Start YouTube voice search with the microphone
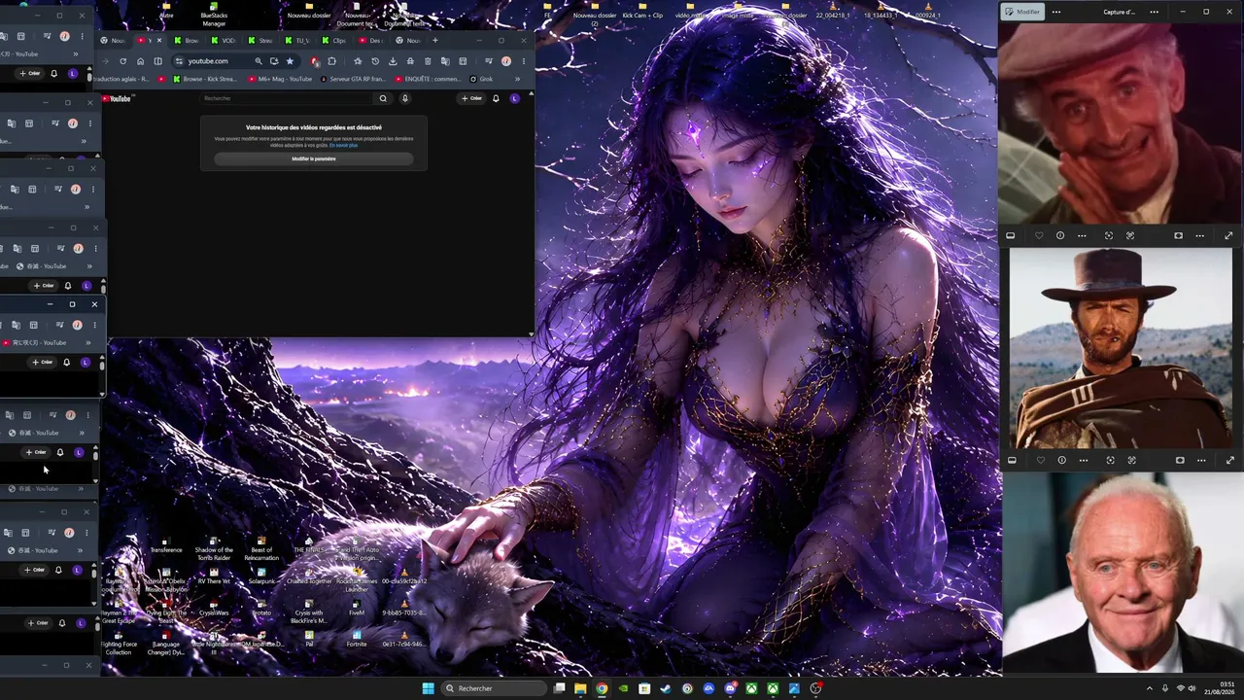This screenshot has height=700, width=1244. [405, 98]
